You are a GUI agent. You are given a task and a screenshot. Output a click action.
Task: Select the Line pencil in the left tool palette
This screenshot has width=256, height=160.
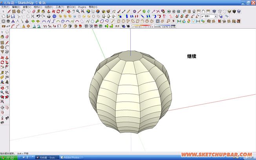coord(7,43)
